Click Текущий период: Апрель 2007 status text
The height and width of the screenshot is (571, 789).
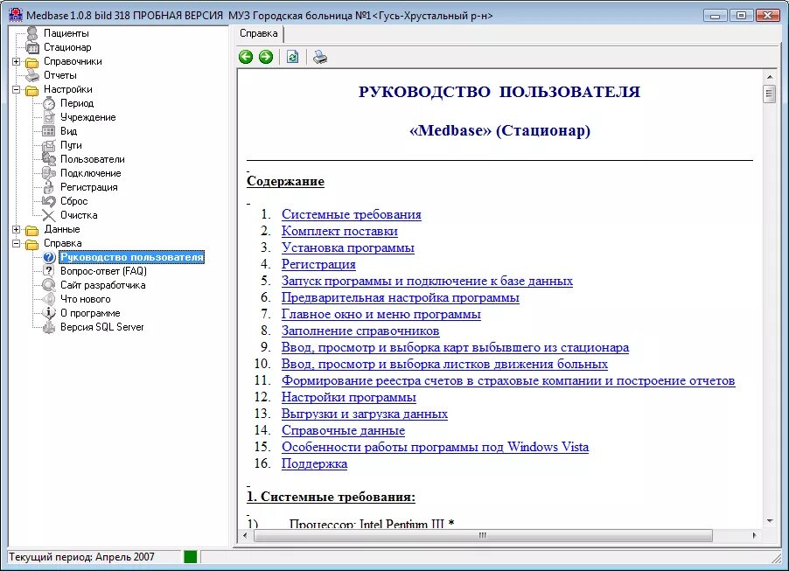(81, 557)
